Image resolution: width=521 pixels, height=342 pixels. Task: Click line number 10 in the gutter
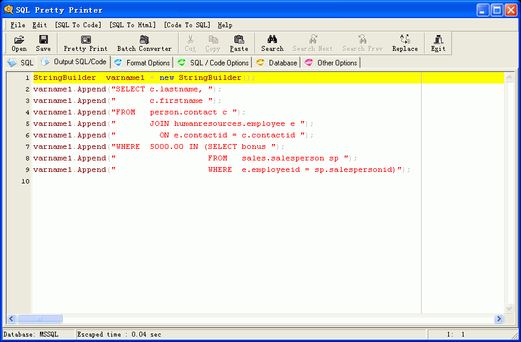coord(25,182)
